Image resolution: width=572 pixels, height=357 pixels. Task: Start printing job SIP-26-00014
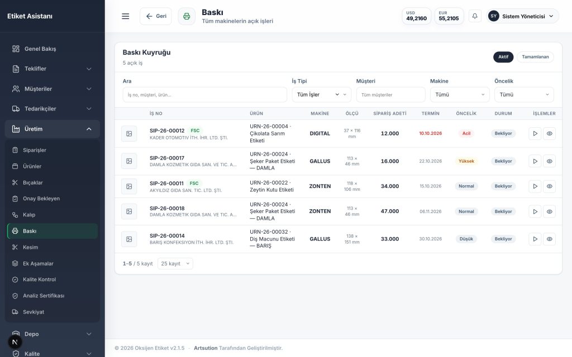tap(535, 239)
